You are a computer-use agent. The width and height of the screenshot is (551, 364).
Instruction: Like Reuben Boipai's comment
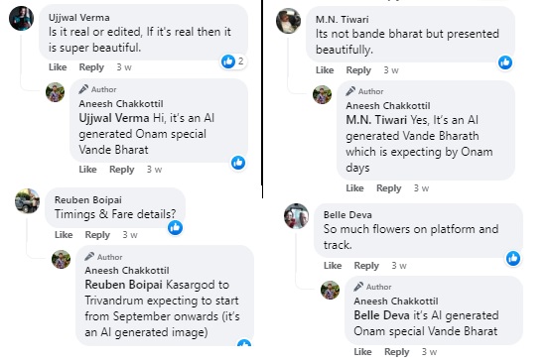pos(64,234)
